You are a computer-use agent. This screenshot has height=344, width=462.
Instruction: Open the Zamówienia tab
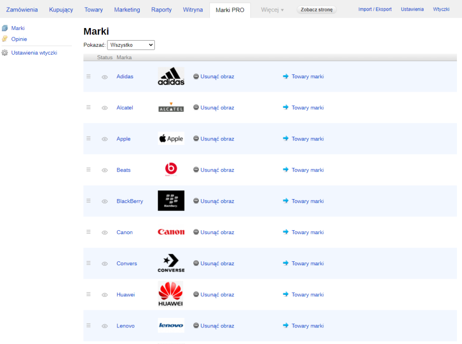click(22, 10)
